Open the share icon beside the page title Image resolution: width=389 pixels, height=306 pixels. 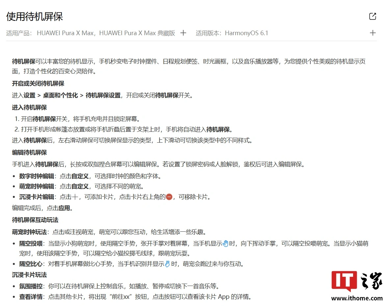point(373,16)
